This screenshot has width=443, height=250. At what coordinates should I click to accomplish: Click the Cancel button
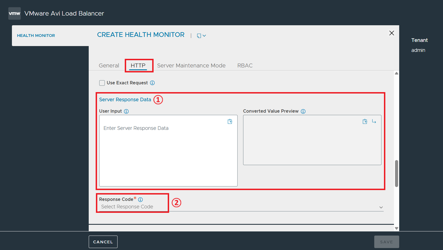click(103, 242)
